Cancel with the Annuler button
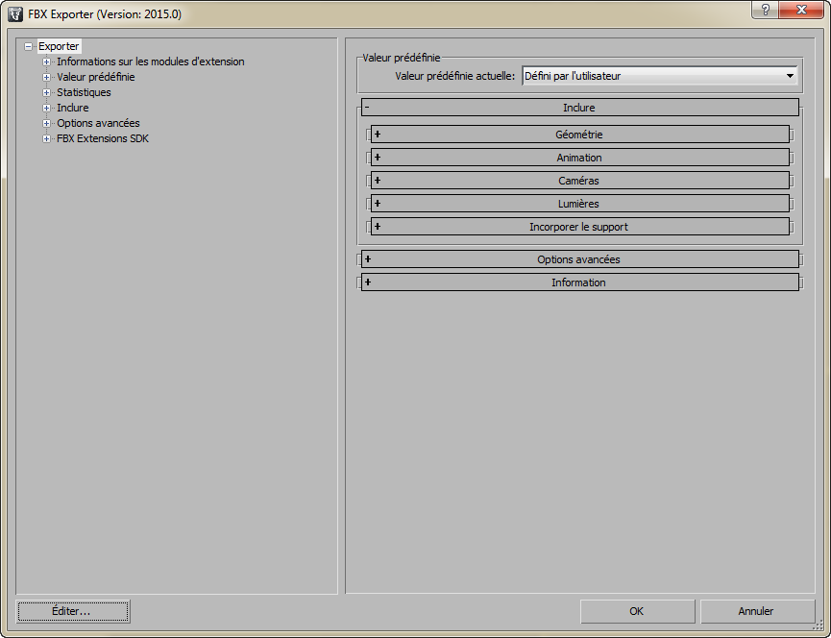831x638 pixels. (x=757, y=611)
